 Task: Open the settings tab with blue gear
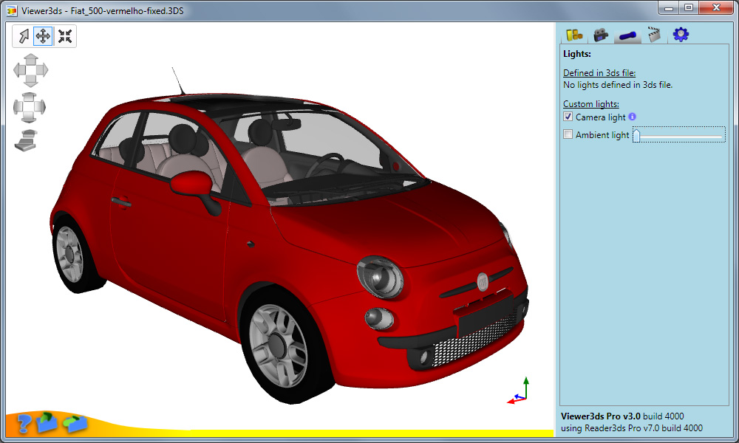[x=681, y=35]
